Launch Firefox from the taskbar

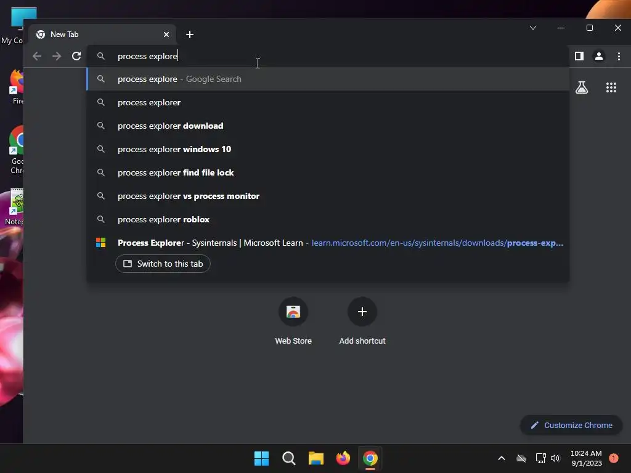(343, 458)
